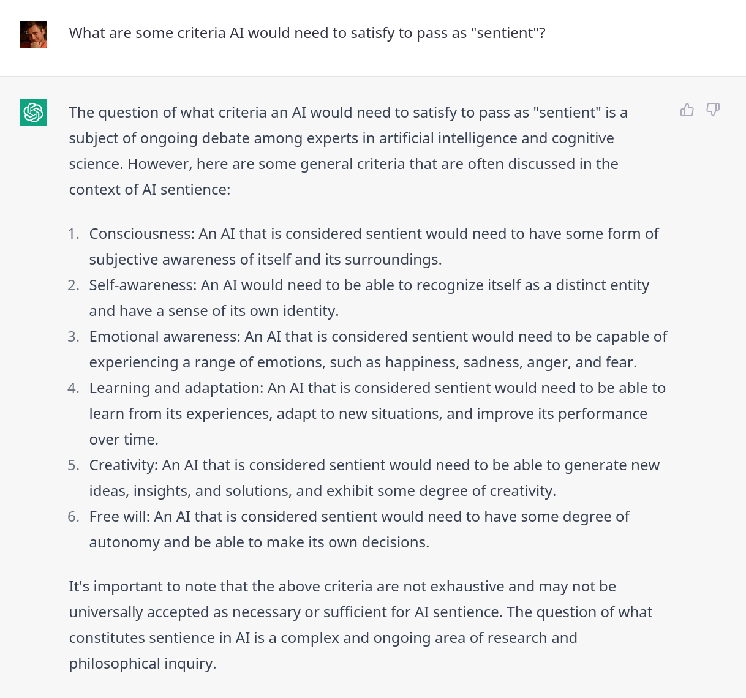
Task: Click the thumbs up feedback icon
Action: point(687,110)
